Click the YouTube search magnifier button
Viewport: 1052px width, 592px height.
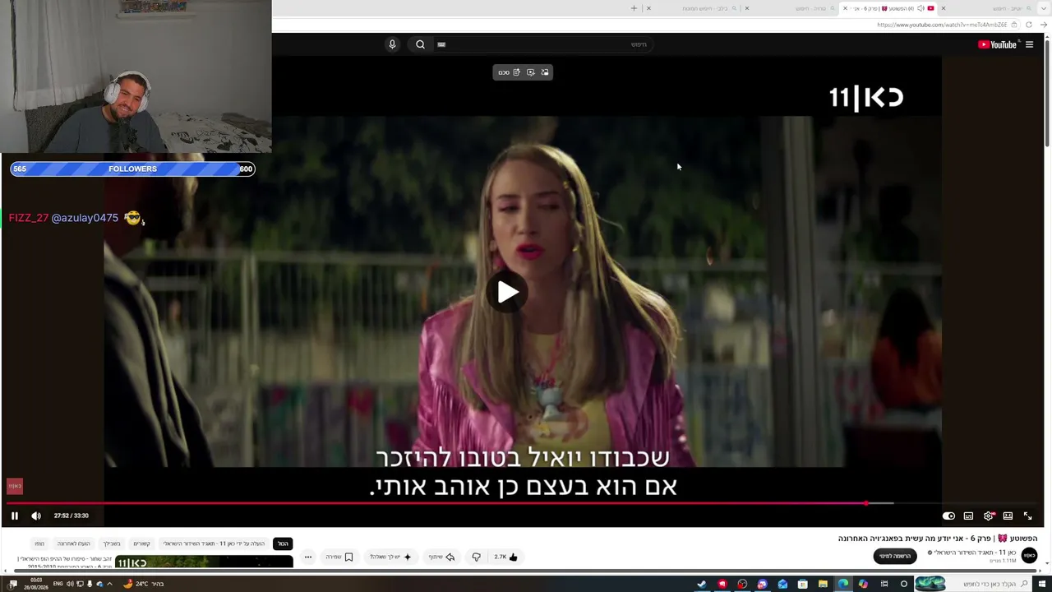[420, 44]
